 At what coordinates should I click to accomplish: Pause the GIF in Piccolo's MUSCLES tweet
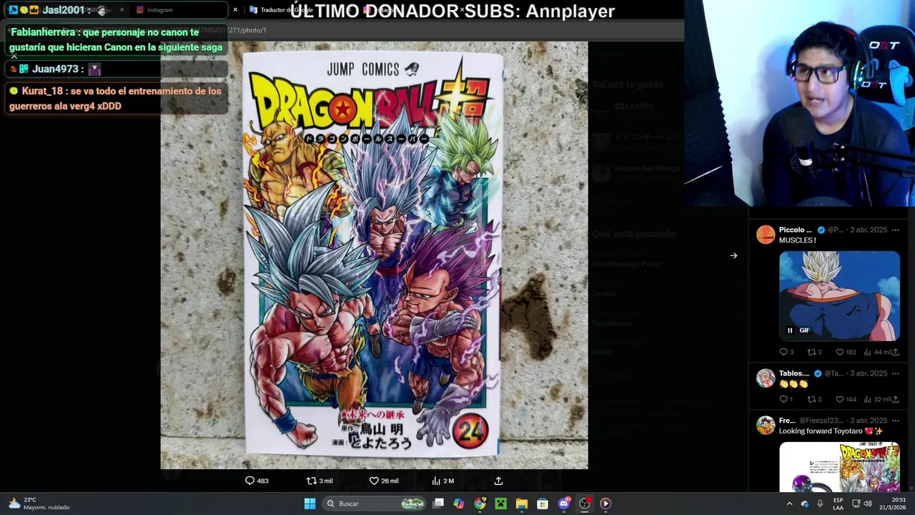(790, 330)
